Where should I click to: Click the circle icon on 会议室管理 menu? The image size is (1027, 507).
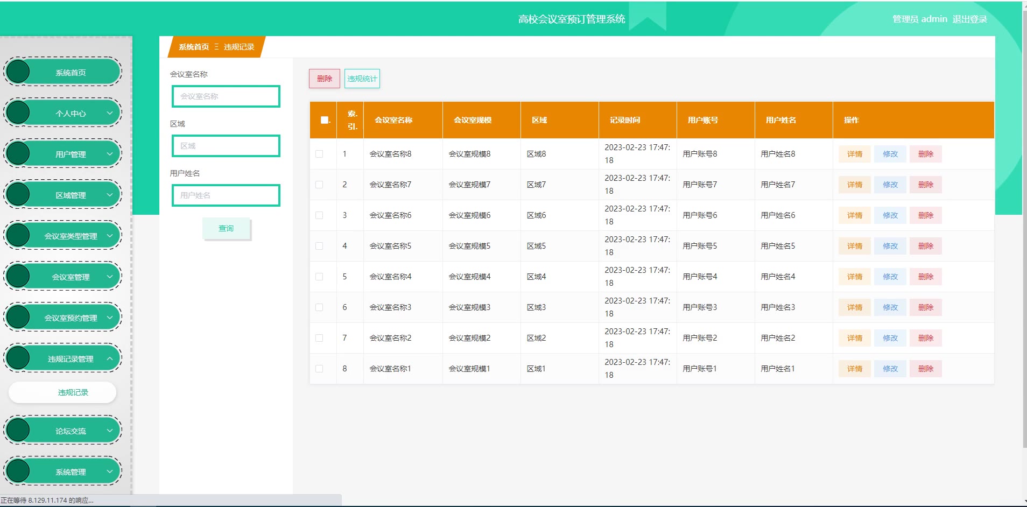tap(18, 277)
